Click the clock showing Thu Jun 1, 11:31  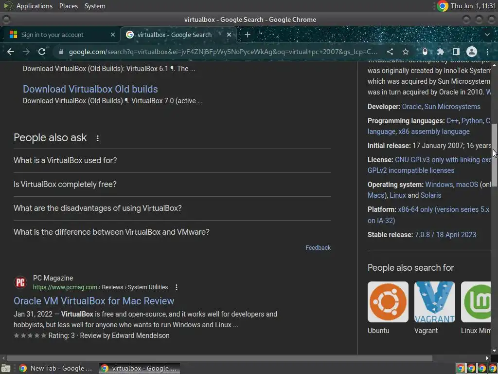pyautogui.click(x=473, y=6)
